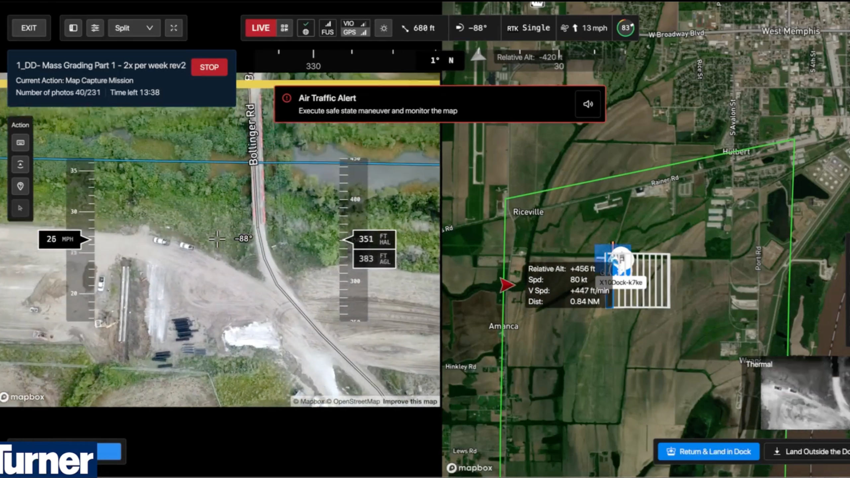
Task: Click the OpenStreetMap attribution link
Action: (x=353, y=402)
